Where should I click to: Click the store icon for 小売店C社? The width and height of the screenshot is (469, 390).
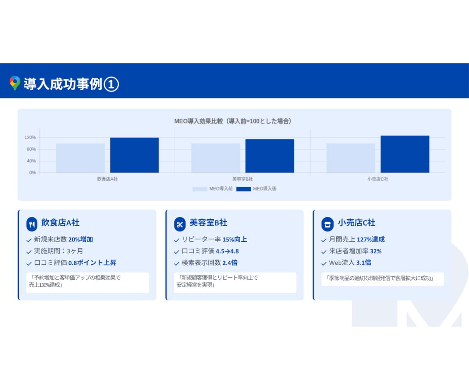tap(328, 224)
